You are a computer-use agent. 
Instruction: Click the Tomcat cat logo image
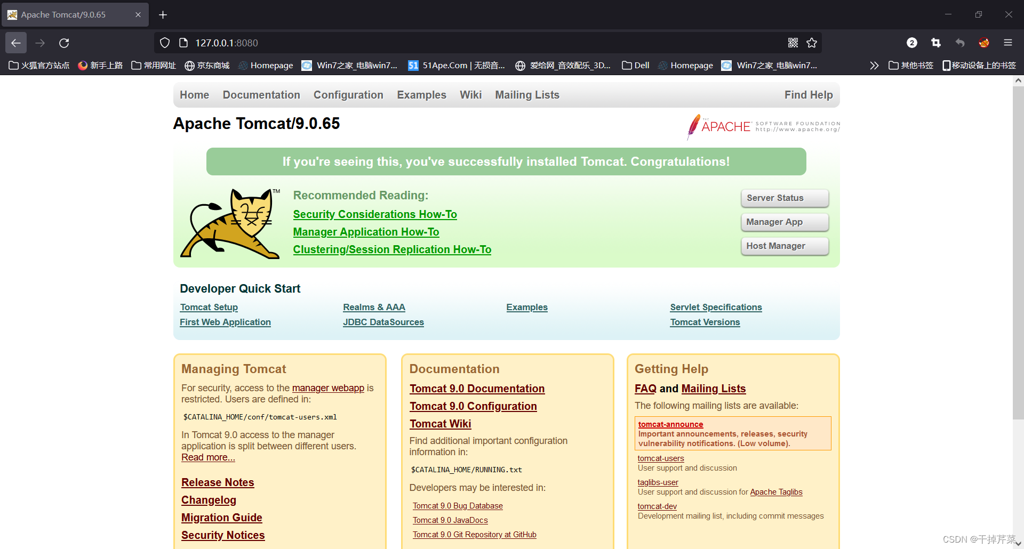[x=230, y=223]
